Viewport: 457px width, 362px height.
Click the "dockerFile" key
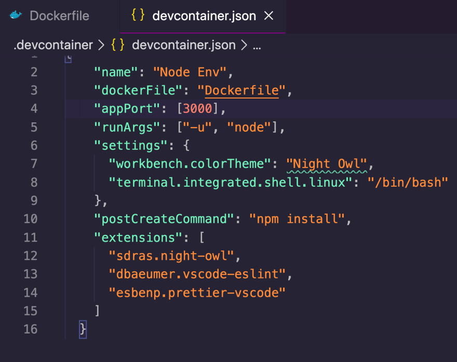pos(138,90)
